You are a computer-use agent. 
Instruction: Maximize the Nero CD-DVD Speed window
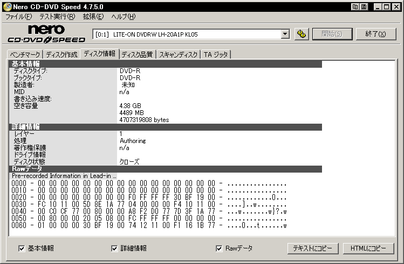[x=387, y=7]
